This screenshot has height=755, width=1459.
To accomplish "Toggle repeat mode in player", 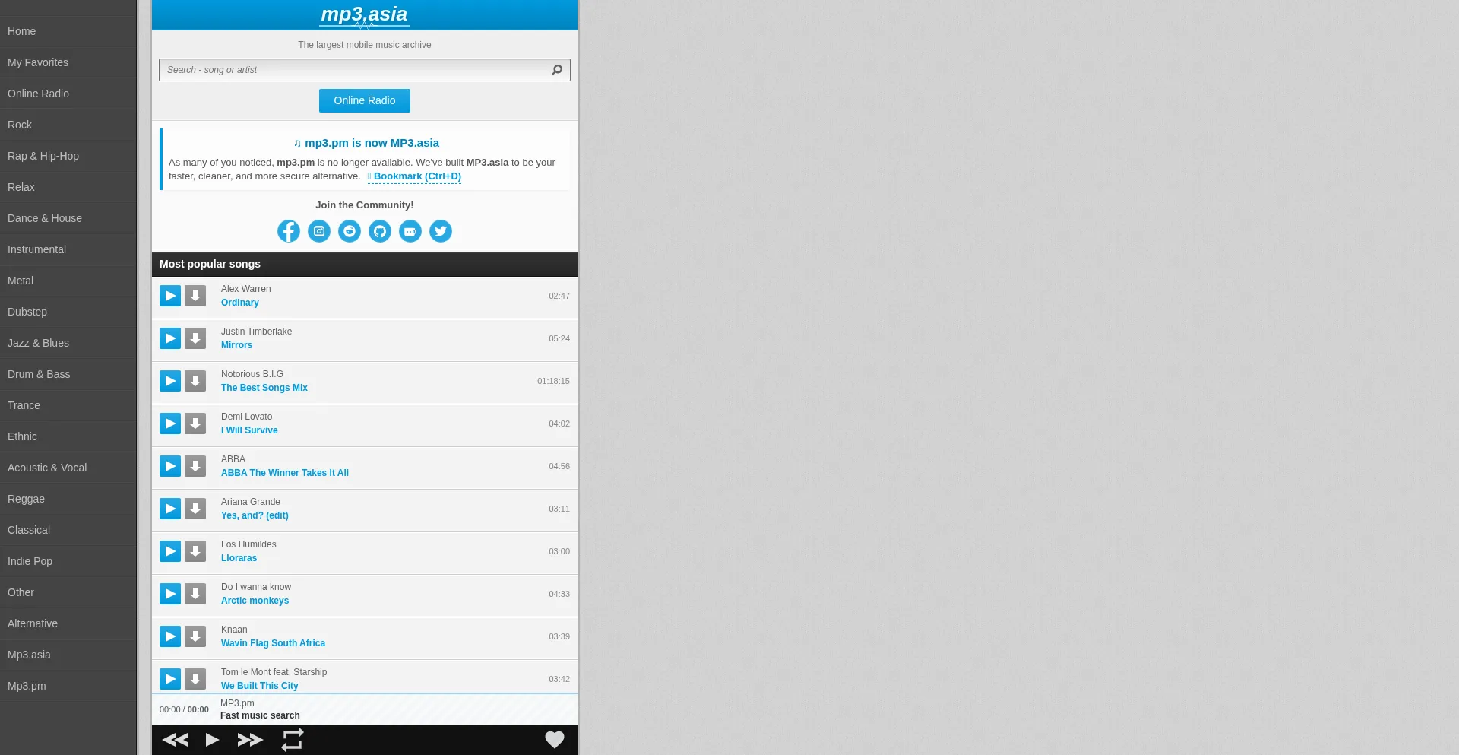I will point(293,740).
